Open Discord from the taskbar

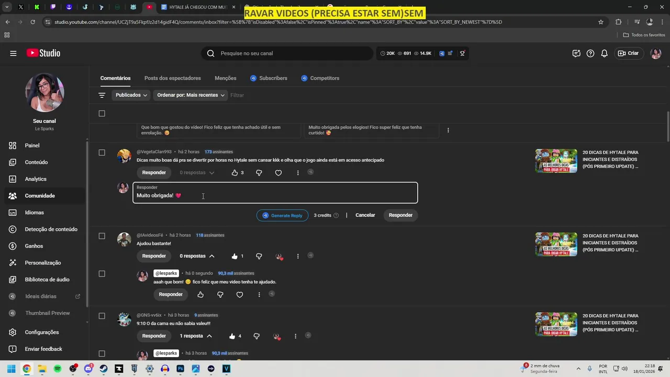click(x=88, y=369)
